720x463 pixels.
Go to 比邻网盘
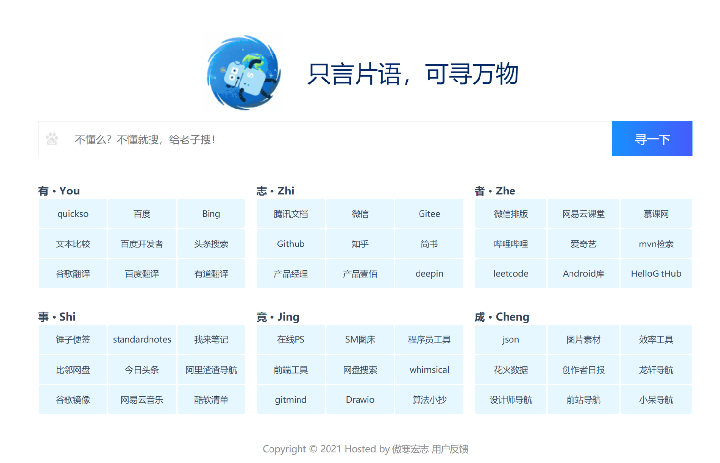[x=73, y=370]
